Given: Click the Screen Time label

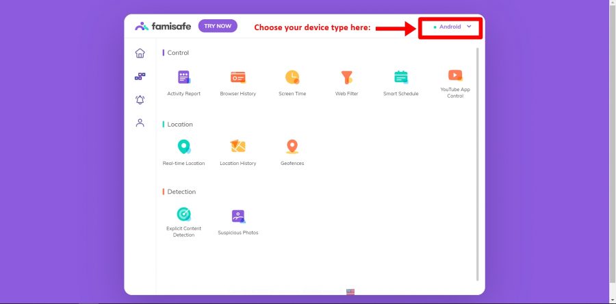Looking at the screenshot, I should click(x=292, y=94).
